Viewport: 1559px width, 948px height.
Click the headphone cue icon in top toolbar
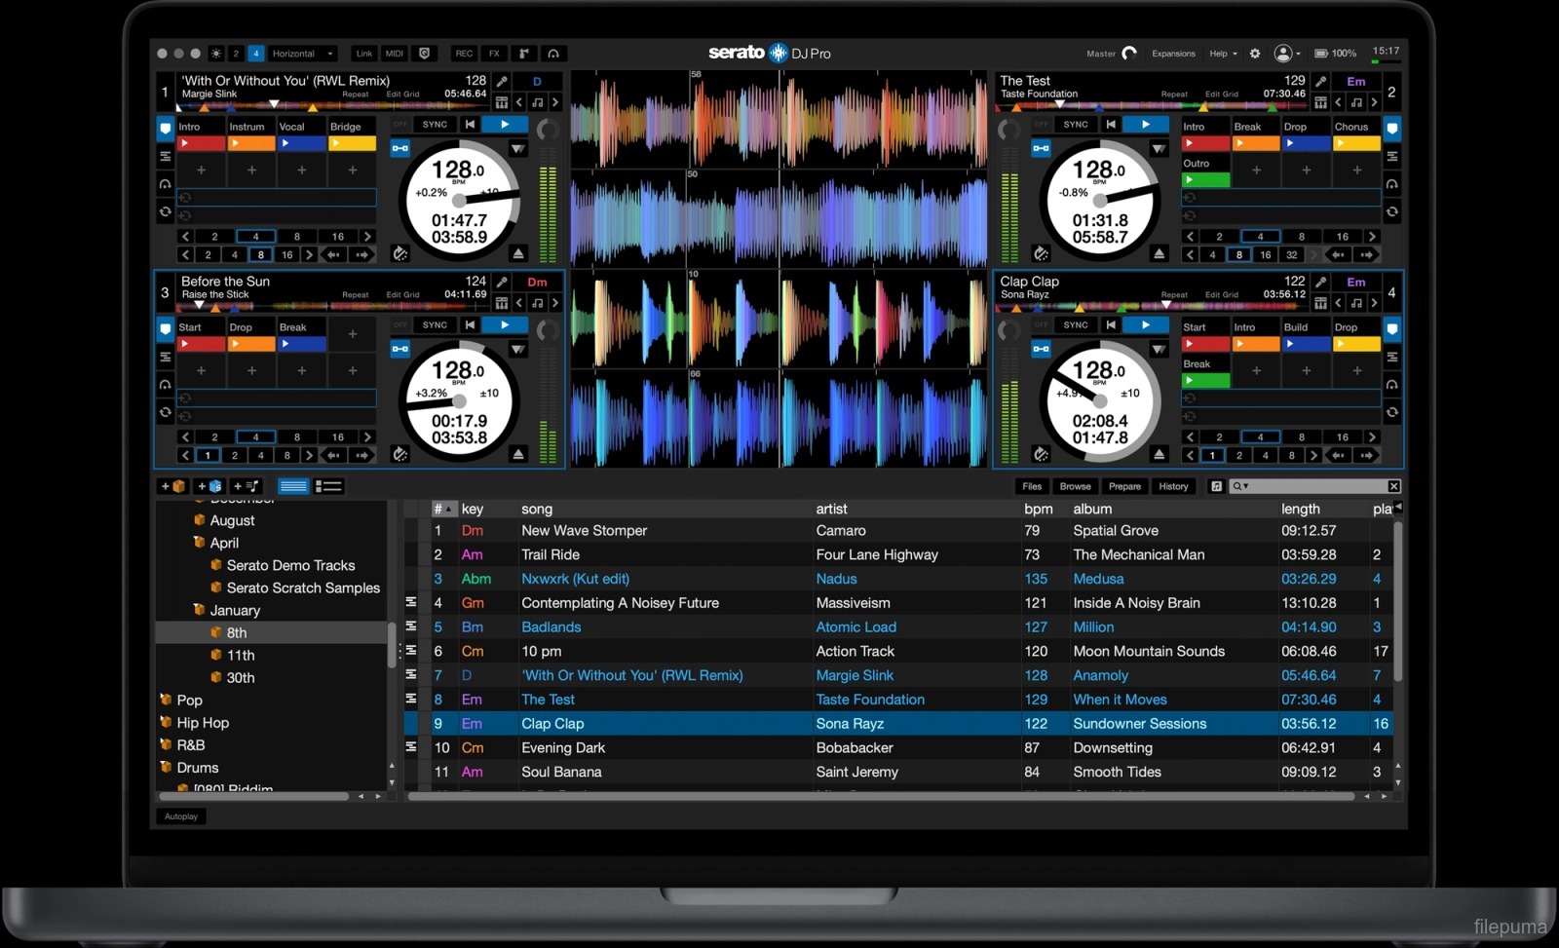(x=553, y=54)
